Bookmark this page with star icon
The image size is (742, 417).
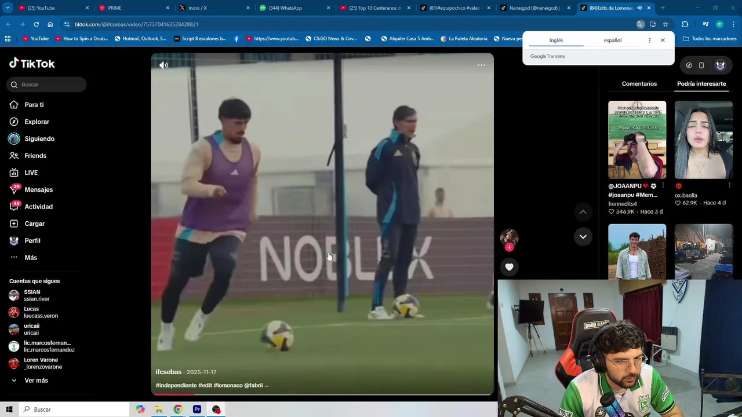(665, 24)
